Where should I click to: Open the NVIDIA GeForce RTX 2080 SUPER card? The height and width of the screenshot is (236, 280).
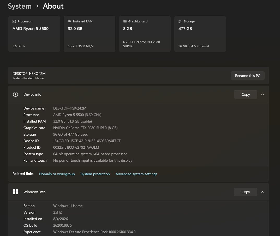145,34
